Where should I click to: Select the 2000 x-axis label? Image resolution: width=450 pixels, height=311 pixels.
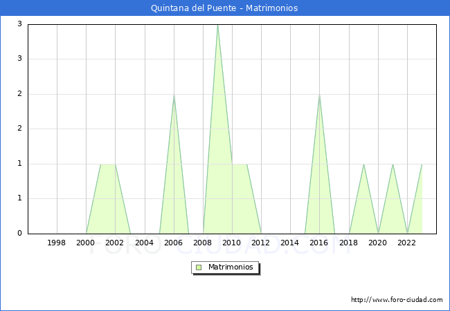86,243
